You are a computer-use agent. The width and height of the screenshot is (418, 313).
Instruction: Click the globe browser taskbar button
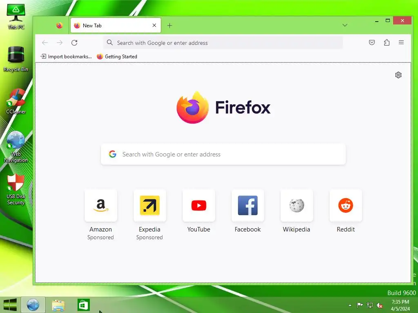coord(33,305)
